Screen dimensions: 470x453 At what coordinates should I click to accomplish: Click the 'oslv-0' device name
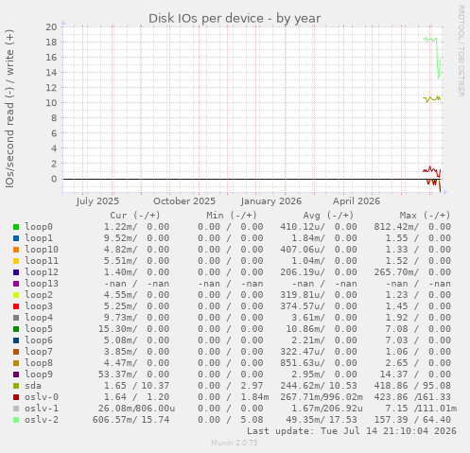[42, 397]
